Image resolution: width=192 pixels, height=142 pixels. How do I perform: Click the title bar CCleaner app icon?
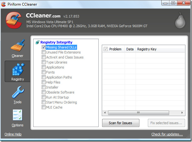click(3, 4)
